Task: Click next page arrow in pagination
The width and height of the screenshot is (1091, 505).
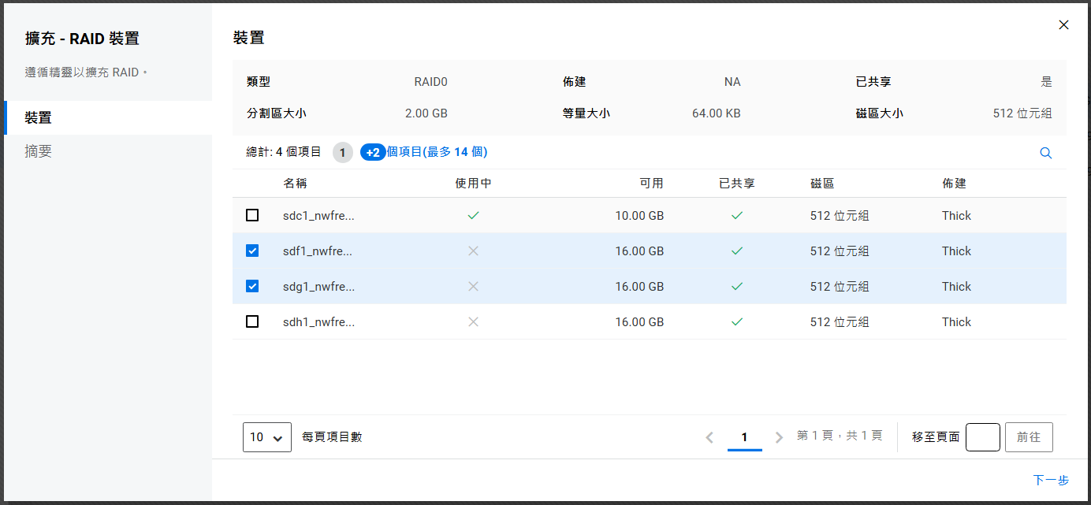Action: pos(779,437)
